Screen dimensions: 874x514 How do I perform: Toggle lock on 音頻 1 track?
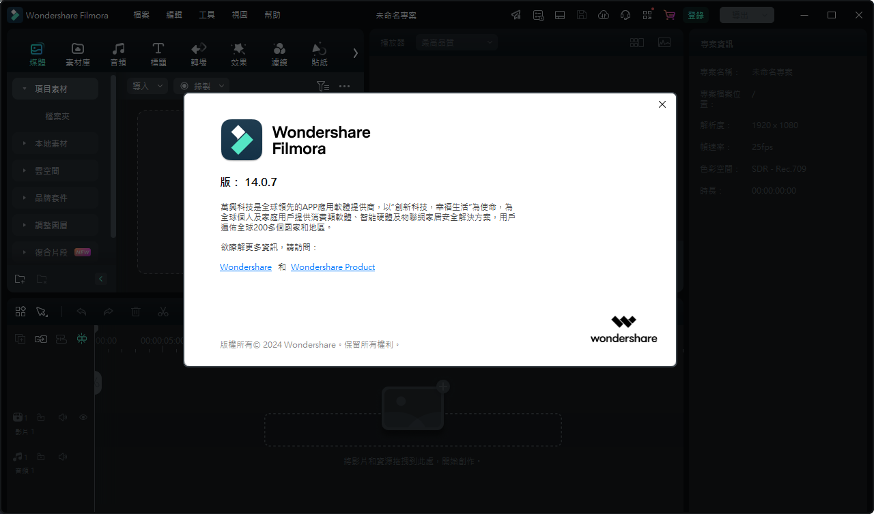[x=41, y=457]
